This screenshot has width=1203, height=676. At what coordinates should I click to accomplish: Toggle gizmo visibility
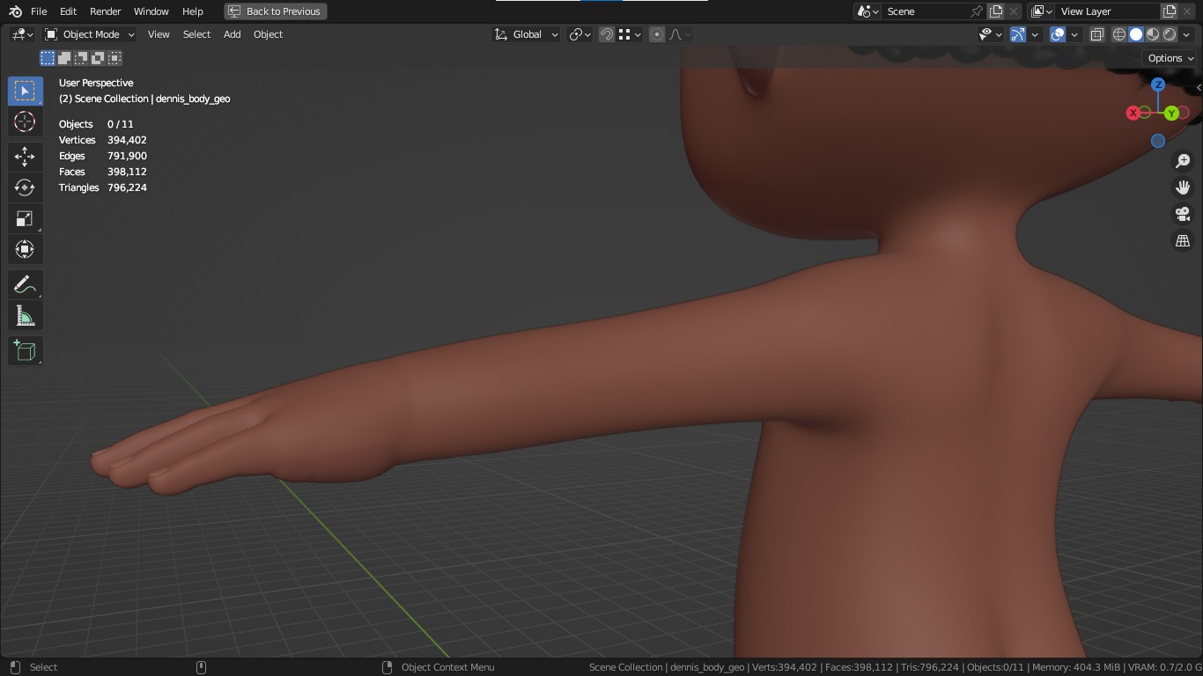tap(1018, 34)
